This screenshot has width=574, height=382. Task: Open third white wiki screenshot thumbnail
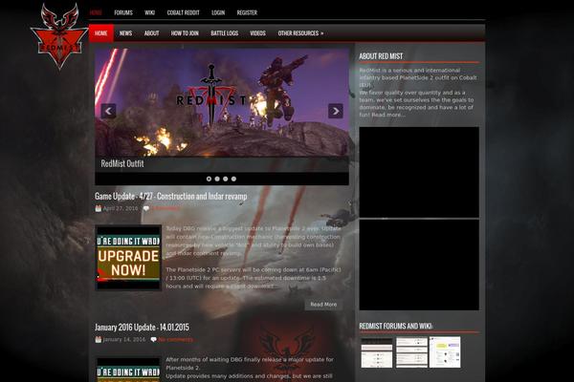pos(445,352)
